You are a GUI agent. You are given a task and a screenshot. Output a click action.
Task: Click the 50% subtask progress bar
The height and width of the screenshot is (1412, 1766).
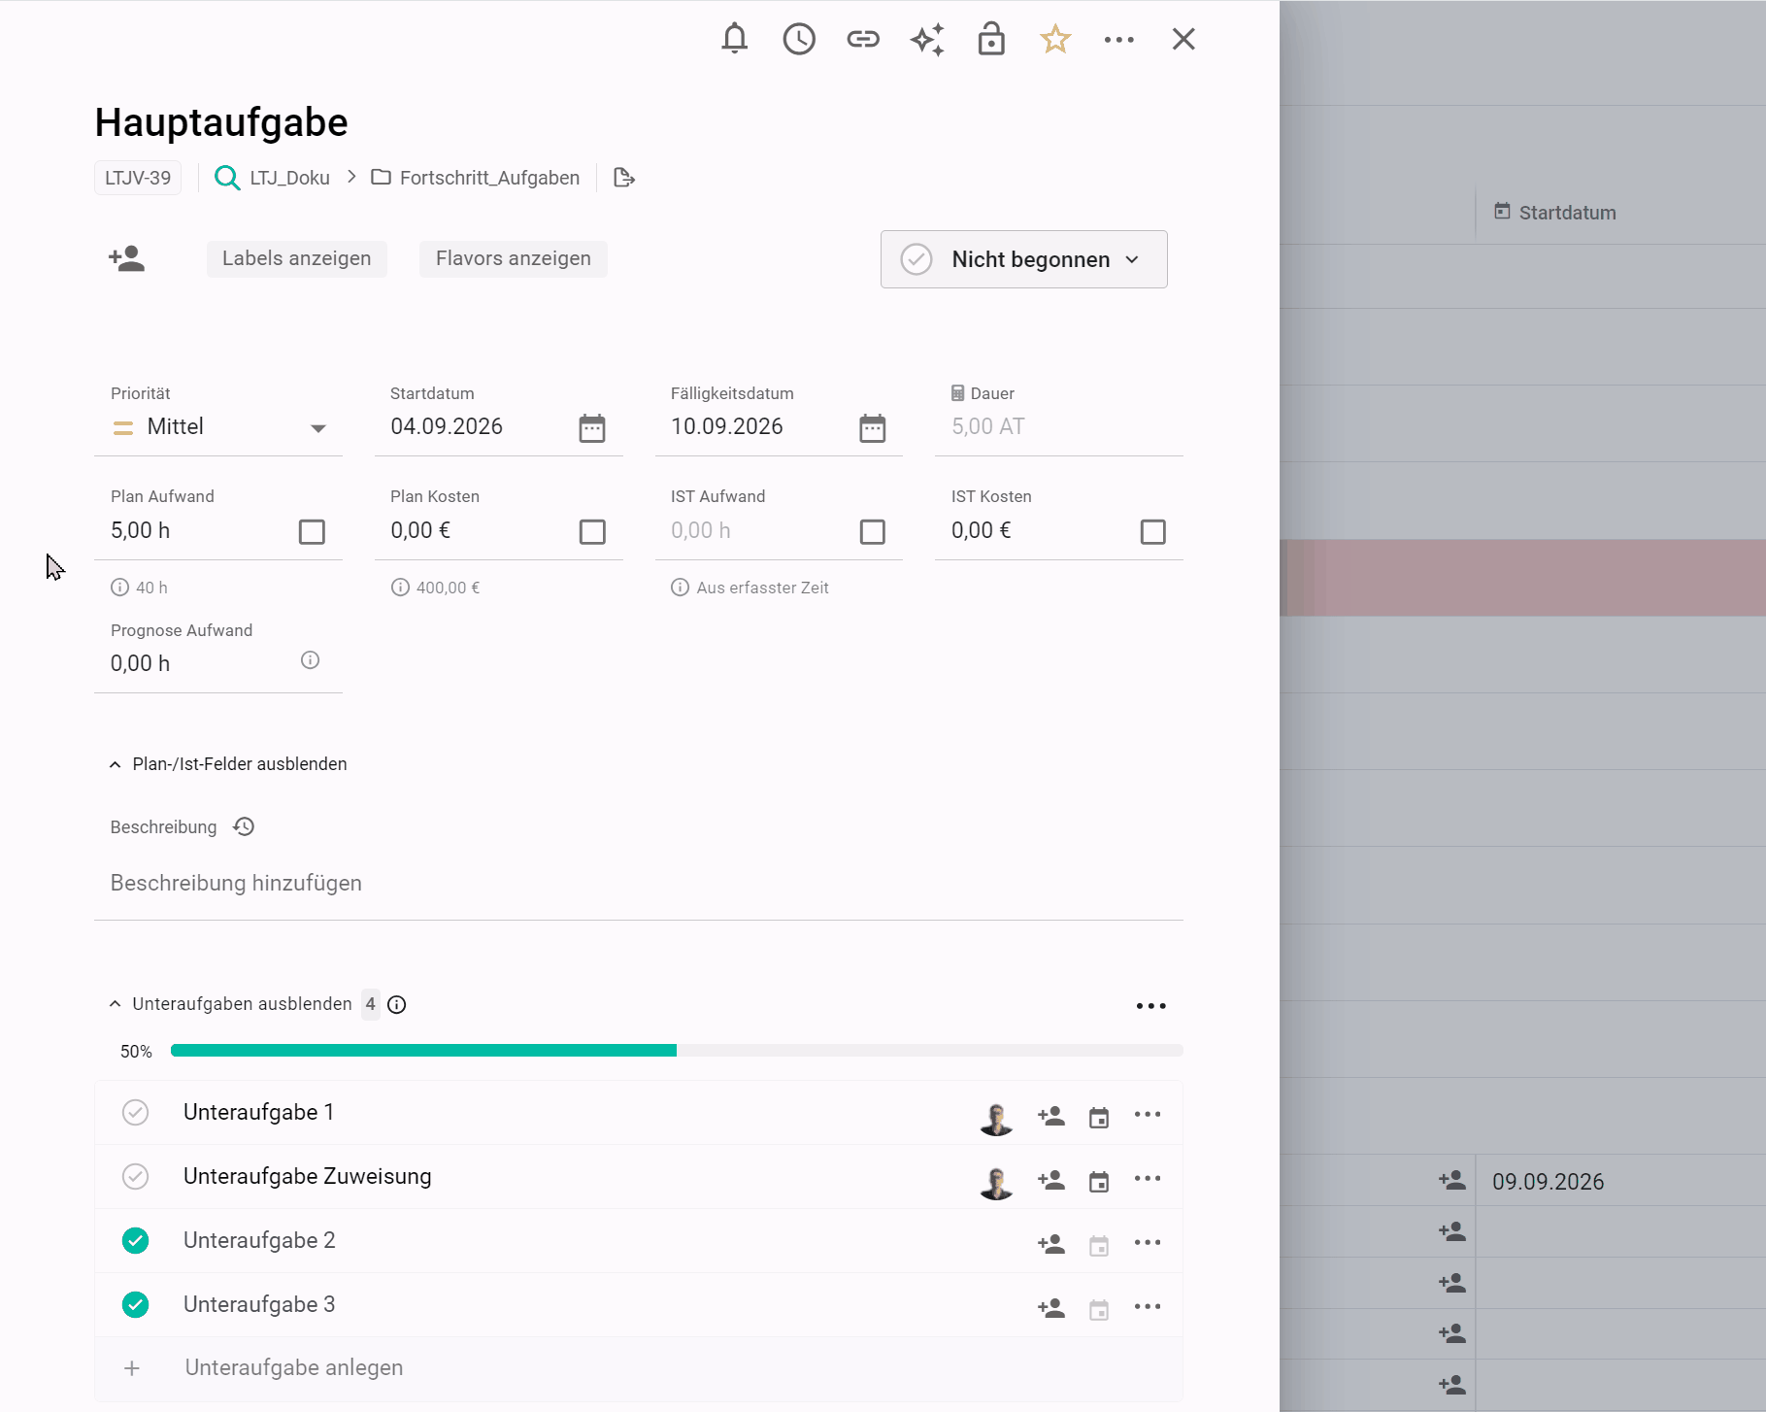point(677,1051)
